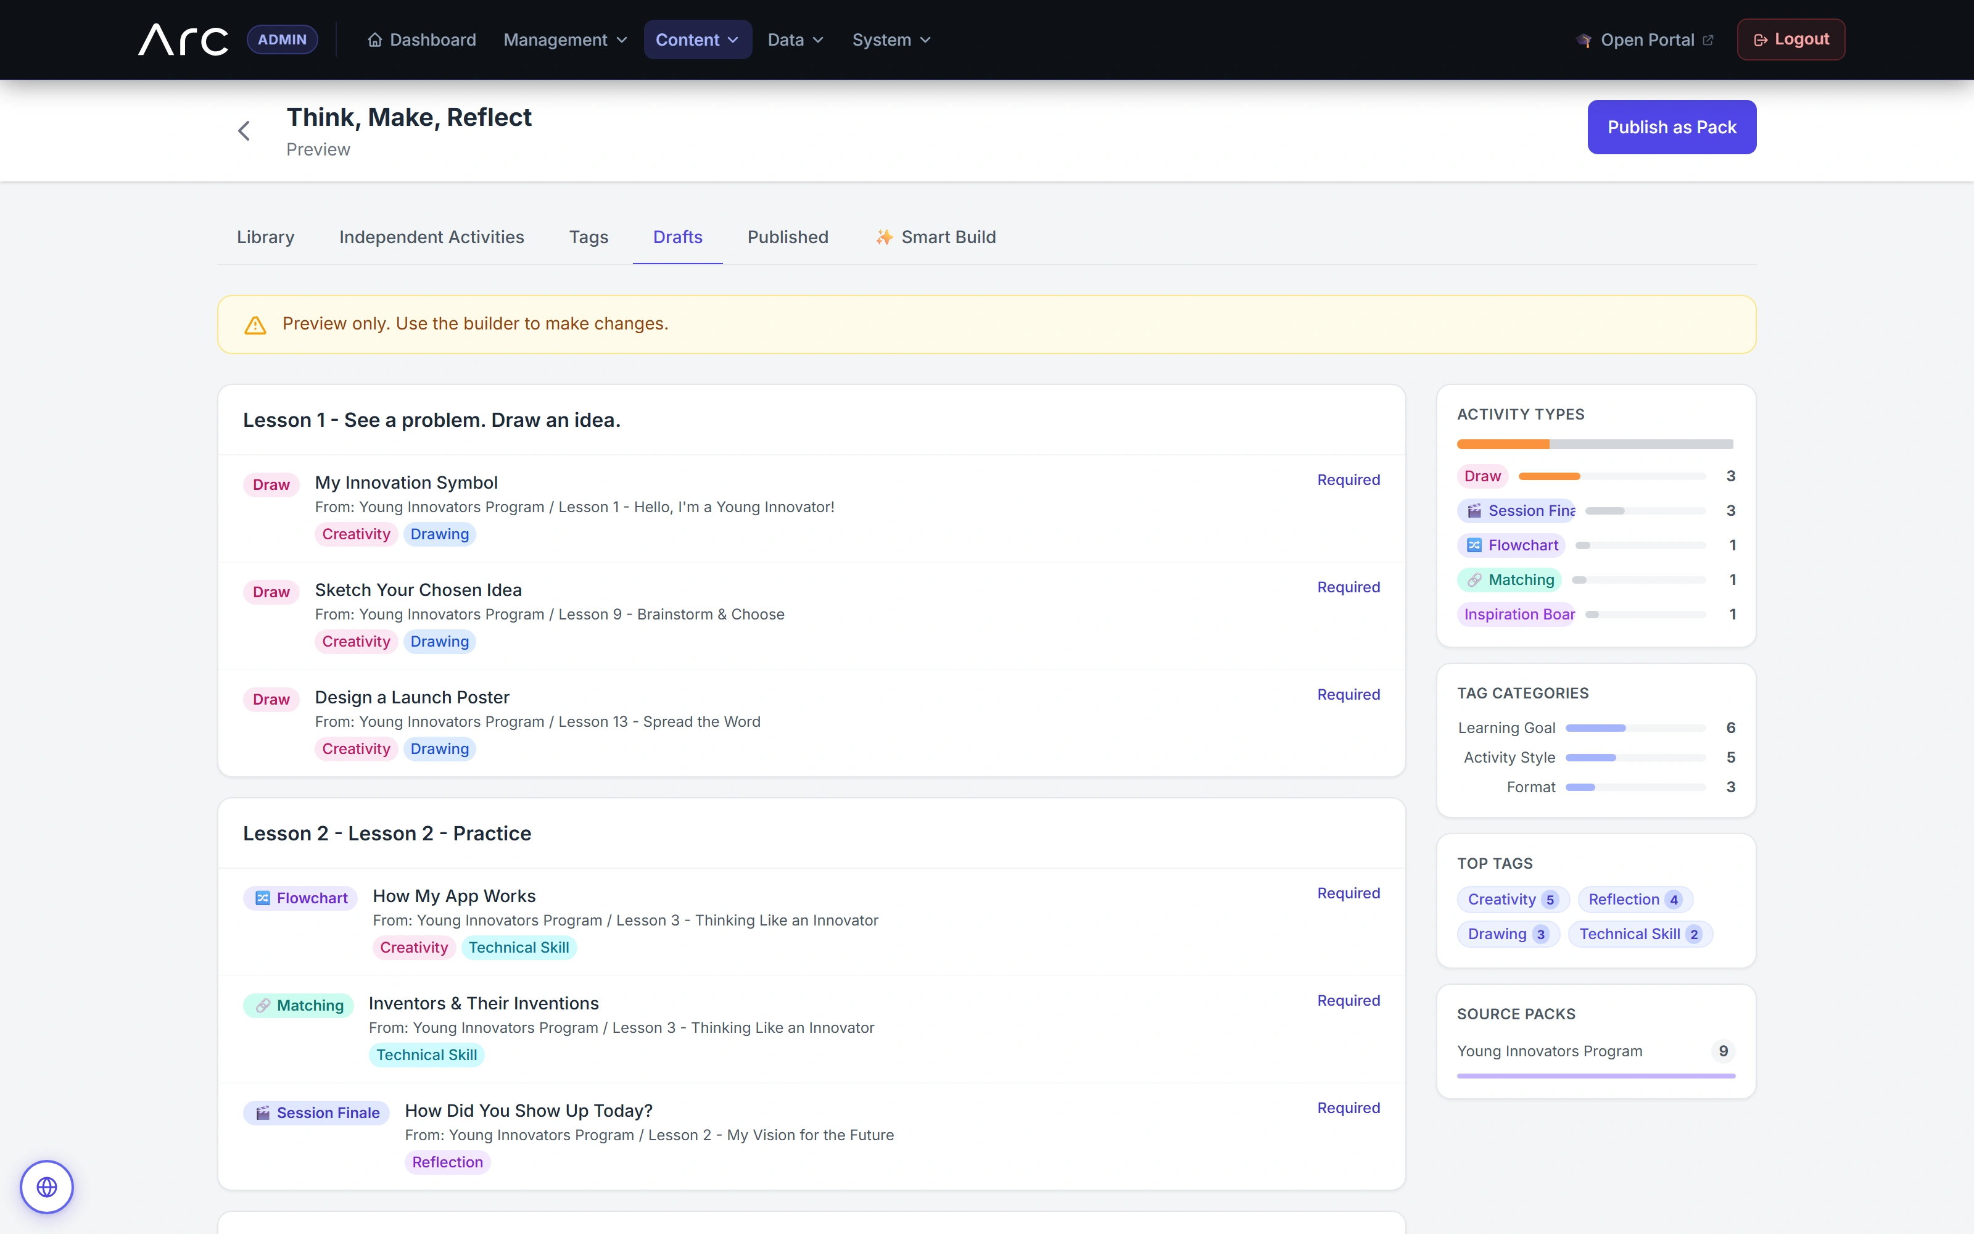Click the Drawing tag under Sketch Your Chosen Idea
1974x1234 pixels.
440,642
